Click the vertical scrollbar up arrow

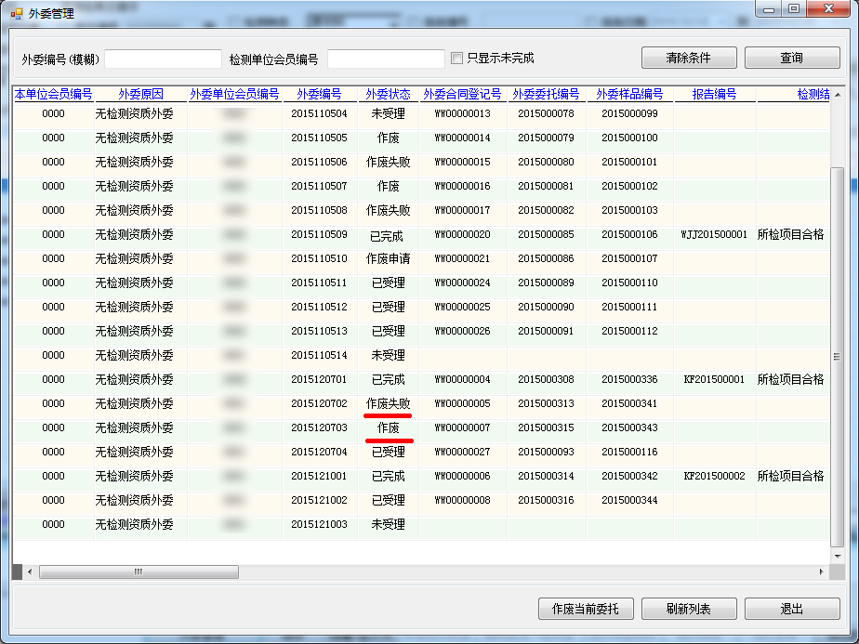(837, 95)
